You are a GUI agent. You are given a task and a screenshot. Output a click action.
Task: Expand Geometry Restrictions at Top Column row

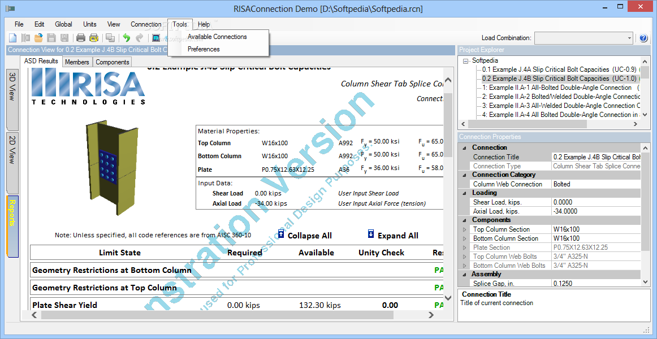237,288
